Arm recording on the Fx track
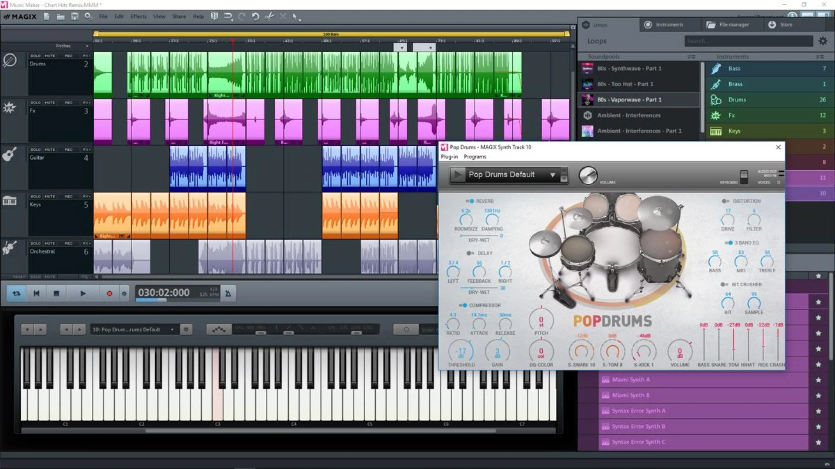 point(68,102)
